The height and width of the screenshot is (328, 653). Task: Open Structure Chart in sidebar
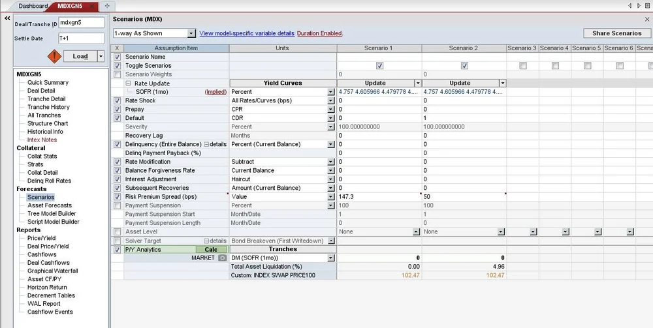point(48,123)
